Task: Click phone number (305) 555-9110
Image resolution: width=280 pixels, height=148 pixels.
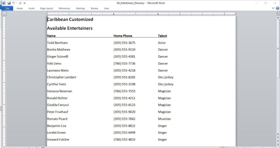Action: tap(124, 50)
